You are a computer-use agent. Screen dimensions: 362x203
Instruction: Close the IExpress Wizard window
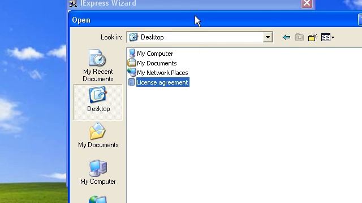307,3
